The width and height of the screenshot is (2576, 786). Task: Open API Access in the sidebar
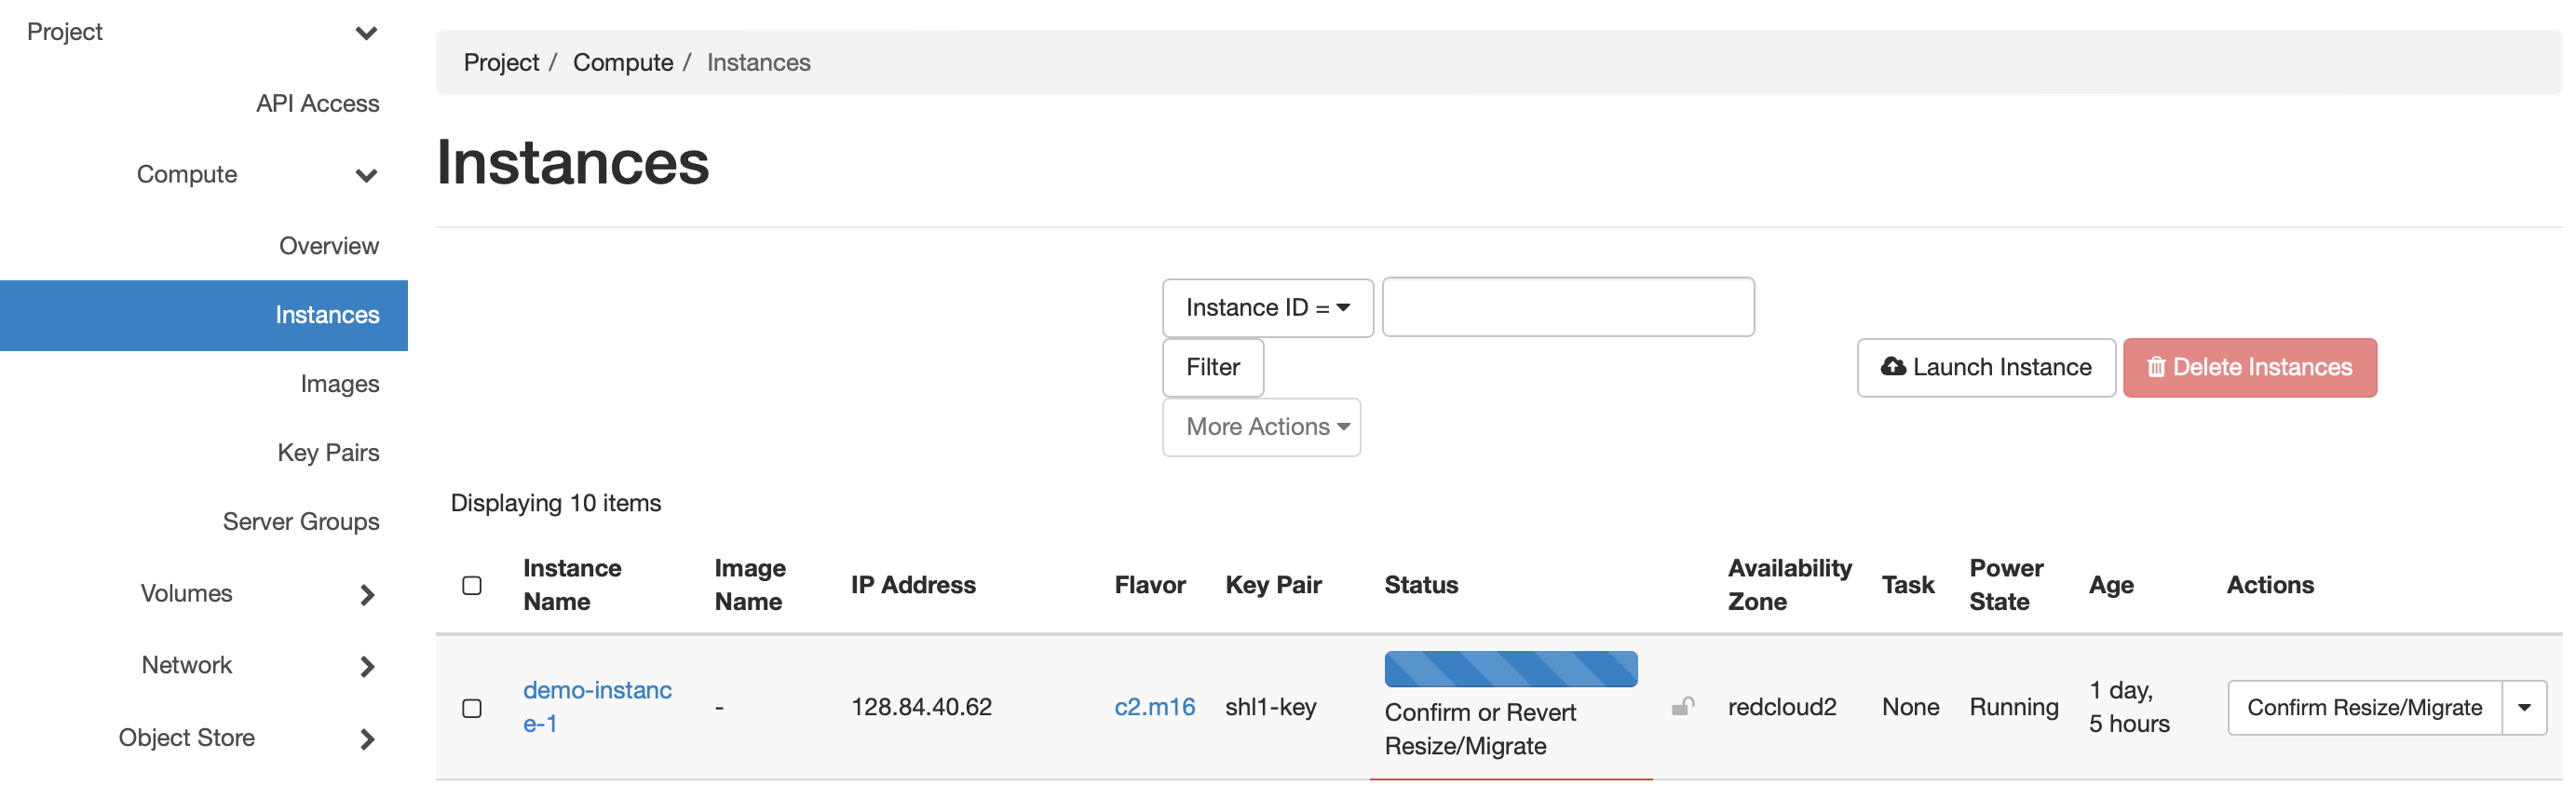click(x=317, y=103)
